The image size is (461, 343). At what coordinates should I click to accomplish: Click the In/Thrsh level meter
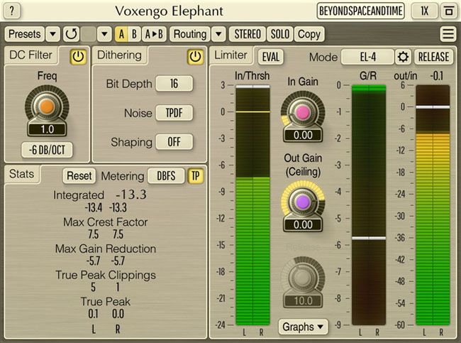[x=253, y=205]
